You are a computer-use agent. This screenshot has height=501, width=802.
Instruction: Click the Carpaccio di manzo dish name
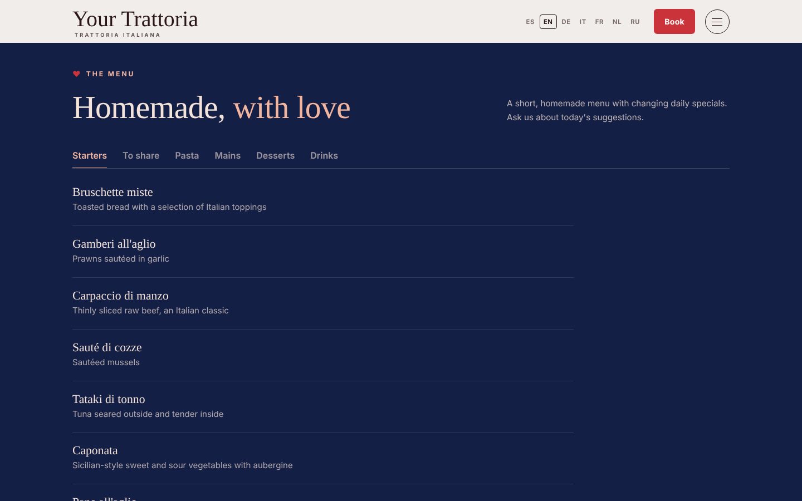(120, 296)
